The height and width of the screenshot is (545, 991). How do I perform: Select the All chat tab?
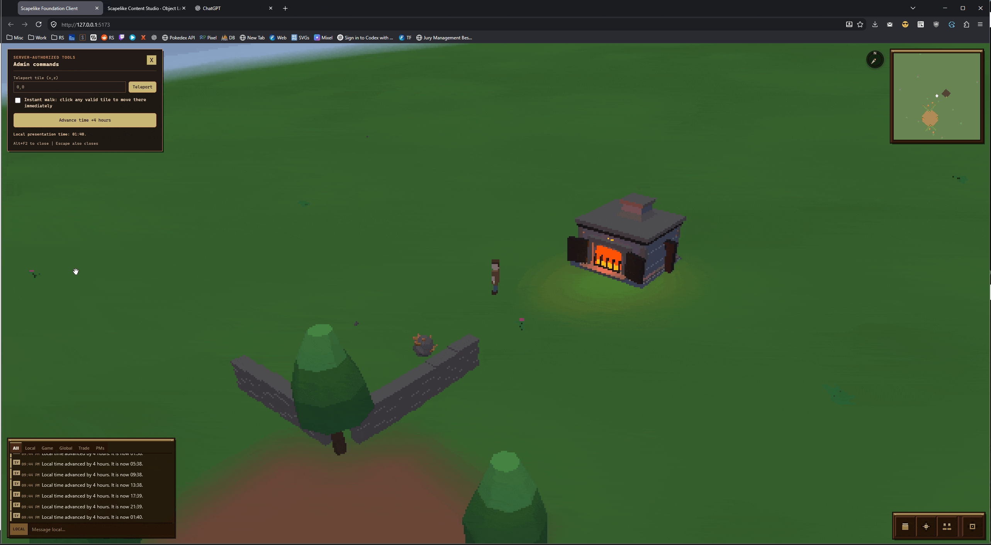[15, 448]
